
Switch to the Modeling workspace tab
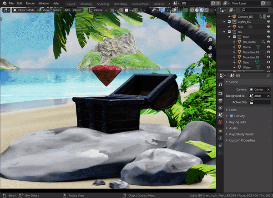pos(86,4)
